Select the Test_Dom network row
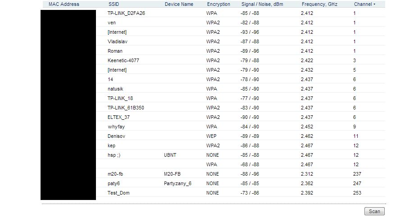The image size is (414, 218). [118, 193]
